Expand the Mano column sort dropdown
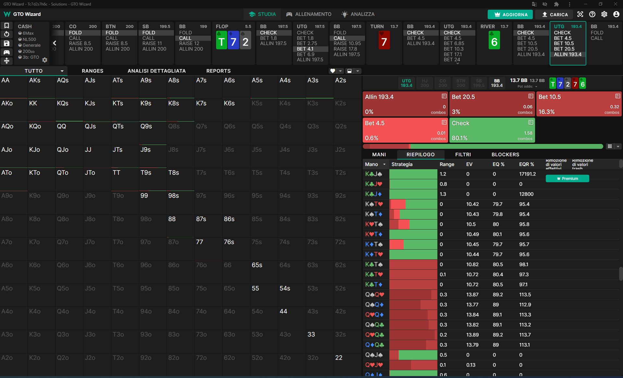 (x=384, y=164)
